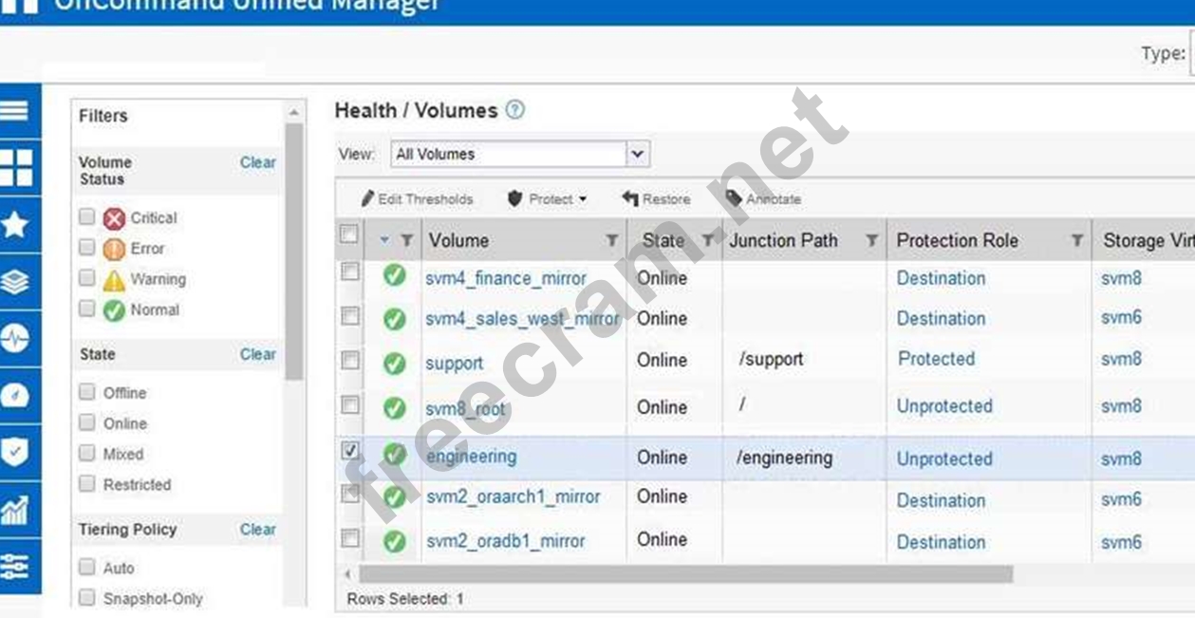Select the svm4_finance_mirror row checkbox
This screenshot has height=618, width=1195.
point(349,272)
